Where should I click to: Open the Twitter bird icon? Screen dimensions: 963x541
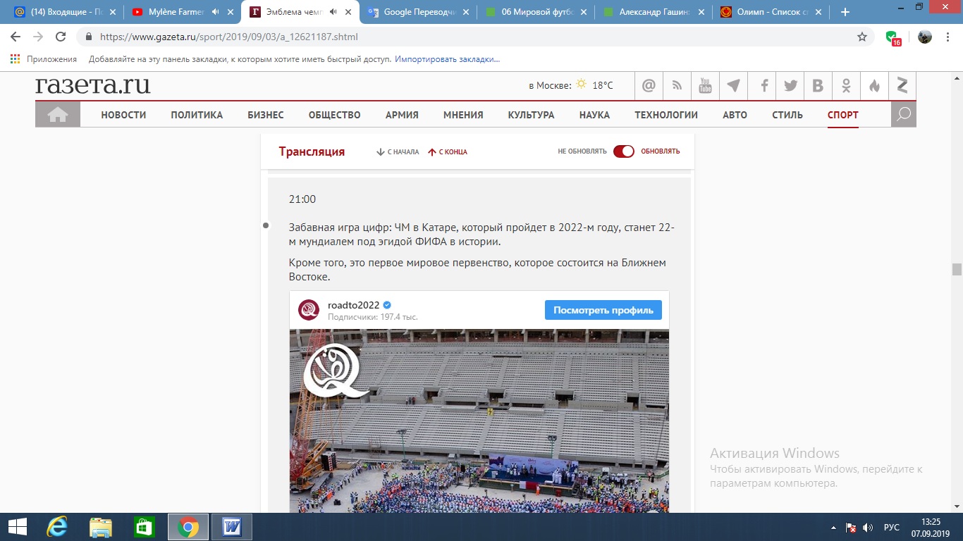tap(790, 86)
